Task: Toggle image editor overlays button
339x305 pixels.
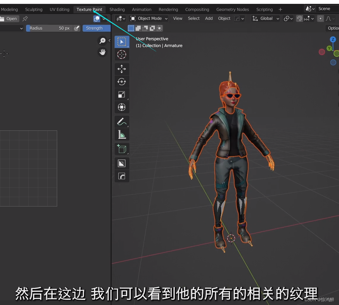Action: click(97, 19)
